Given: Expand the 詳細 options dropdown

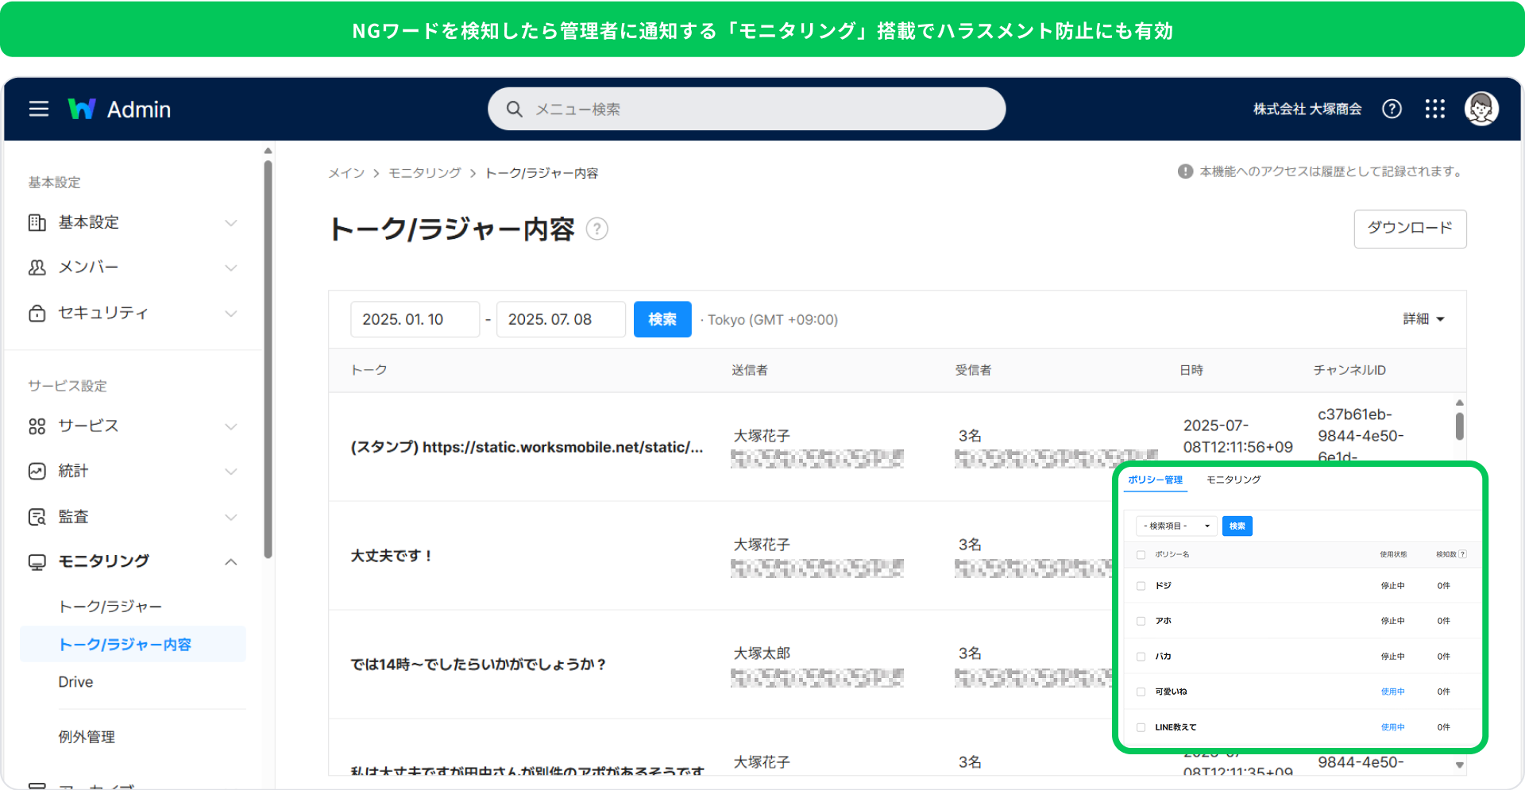Looking at the screenshot, I should 1423,319.
